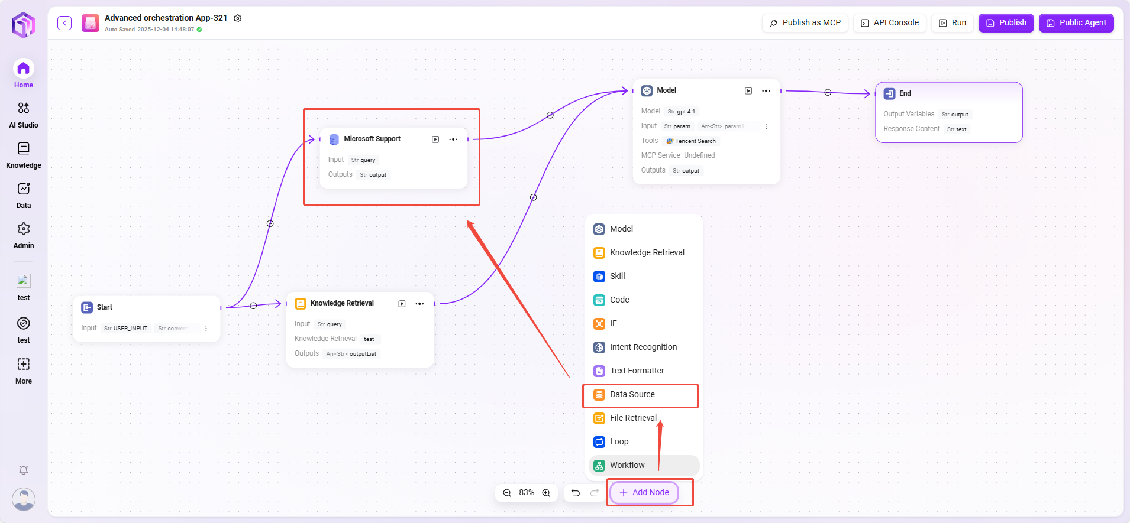Undo the last canvas action
The height and width of the screenshot is (523, 1130).
pos(575,493)
